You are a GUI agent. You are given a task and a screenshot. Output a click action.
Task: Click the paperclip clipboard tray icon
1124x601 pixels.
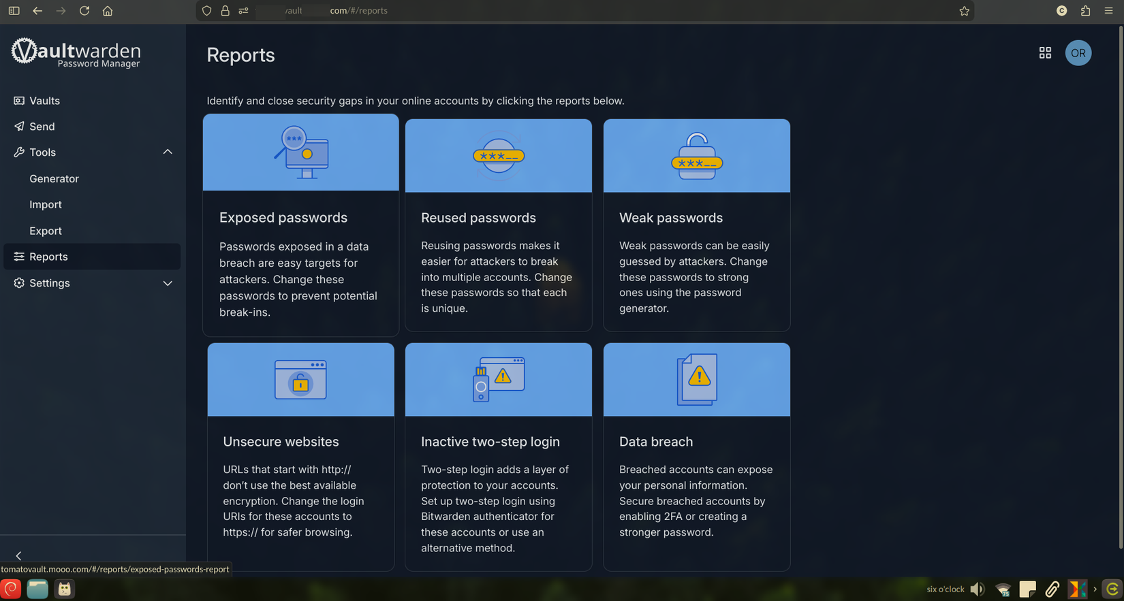(1052, 589)
